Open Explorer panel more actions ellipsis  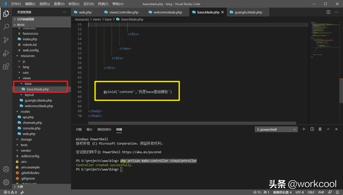click(64, 12)
